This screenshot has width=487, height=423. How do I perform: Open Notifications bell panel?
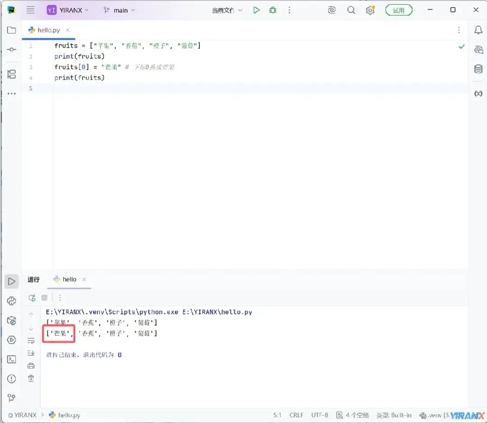click(x=478, y=30)
